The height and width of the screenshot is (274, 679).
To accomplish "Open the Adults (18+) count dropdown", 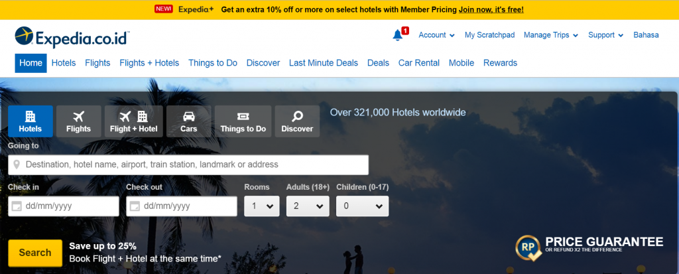I will [x=308, y=206].
